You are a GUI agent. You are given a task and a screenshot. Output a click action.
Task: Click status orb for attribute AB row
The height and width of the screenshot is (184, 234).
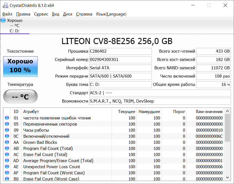click(x=7, y=148)
